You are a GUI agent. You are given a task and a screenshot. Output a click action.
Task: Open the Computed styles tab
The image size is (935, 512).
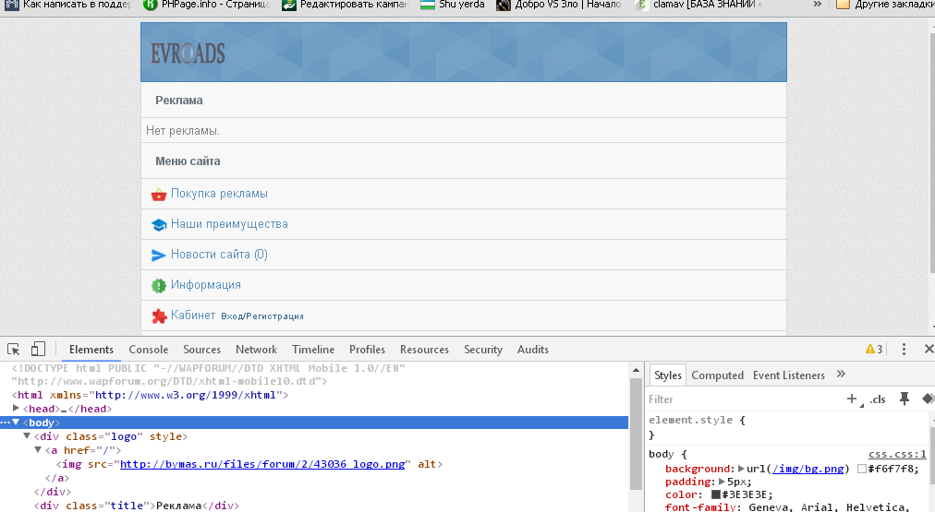pos(717,375)
